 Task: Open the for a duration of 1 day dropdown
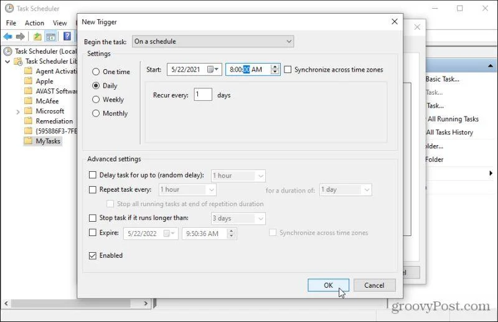point(345,190)
